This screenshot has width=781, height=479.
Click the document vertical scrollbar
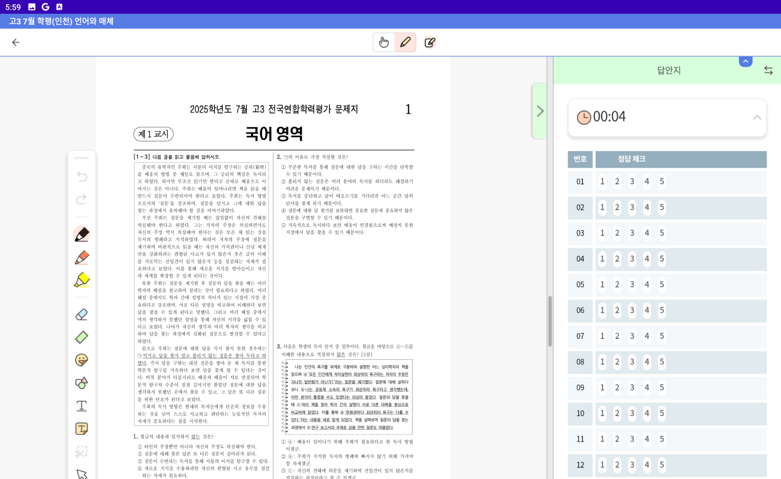click(550, 321)
